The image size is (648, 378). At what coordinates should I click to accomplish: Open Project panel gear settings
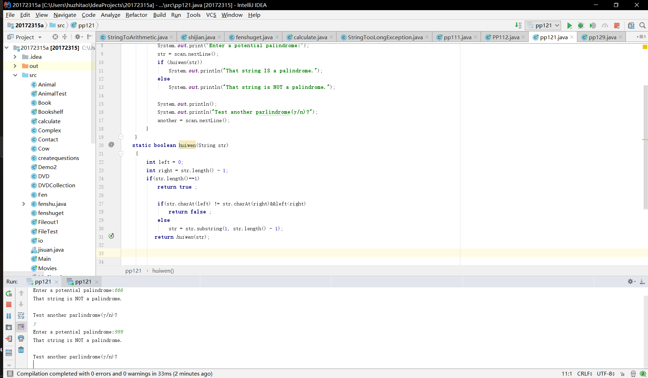78,37
